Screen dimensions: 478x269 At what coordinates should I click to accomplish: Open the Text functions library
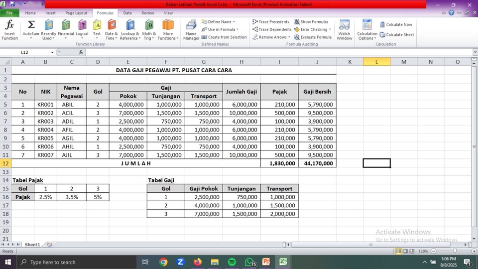(97, 29)
